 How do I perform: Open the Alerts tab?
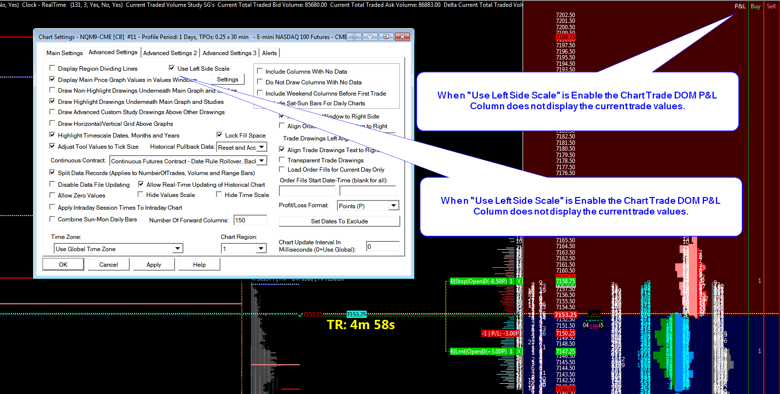(x=270, y=53)
